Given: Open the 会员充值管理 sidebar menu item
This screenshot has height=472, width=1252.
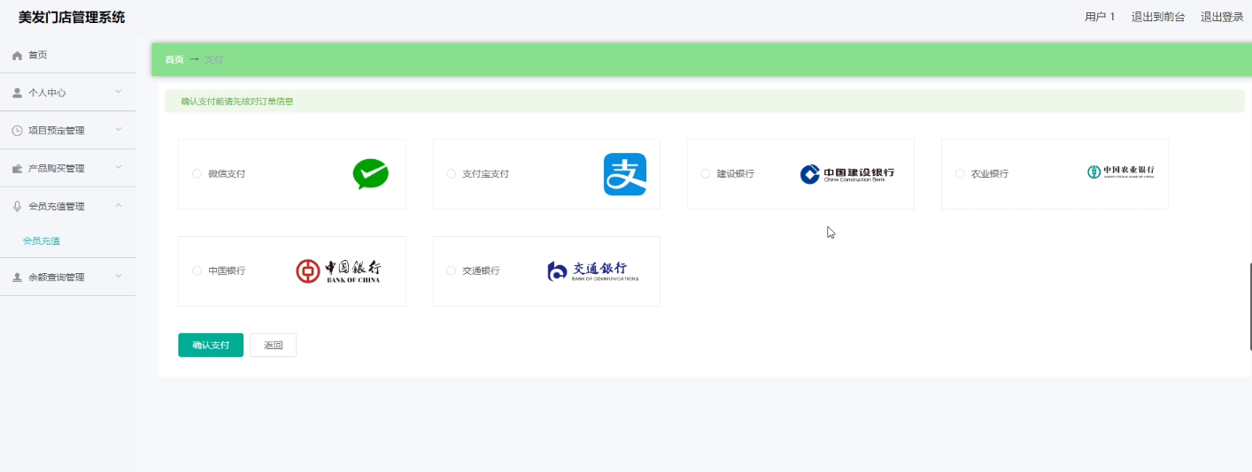Looking at the screenshot, I should click(67, 207).
